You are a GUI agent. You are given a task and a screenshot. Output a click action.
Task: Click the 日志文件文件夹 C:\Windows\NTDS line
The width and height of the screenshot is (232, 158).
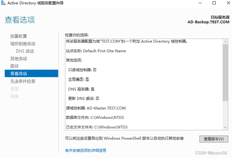[97, 127]
